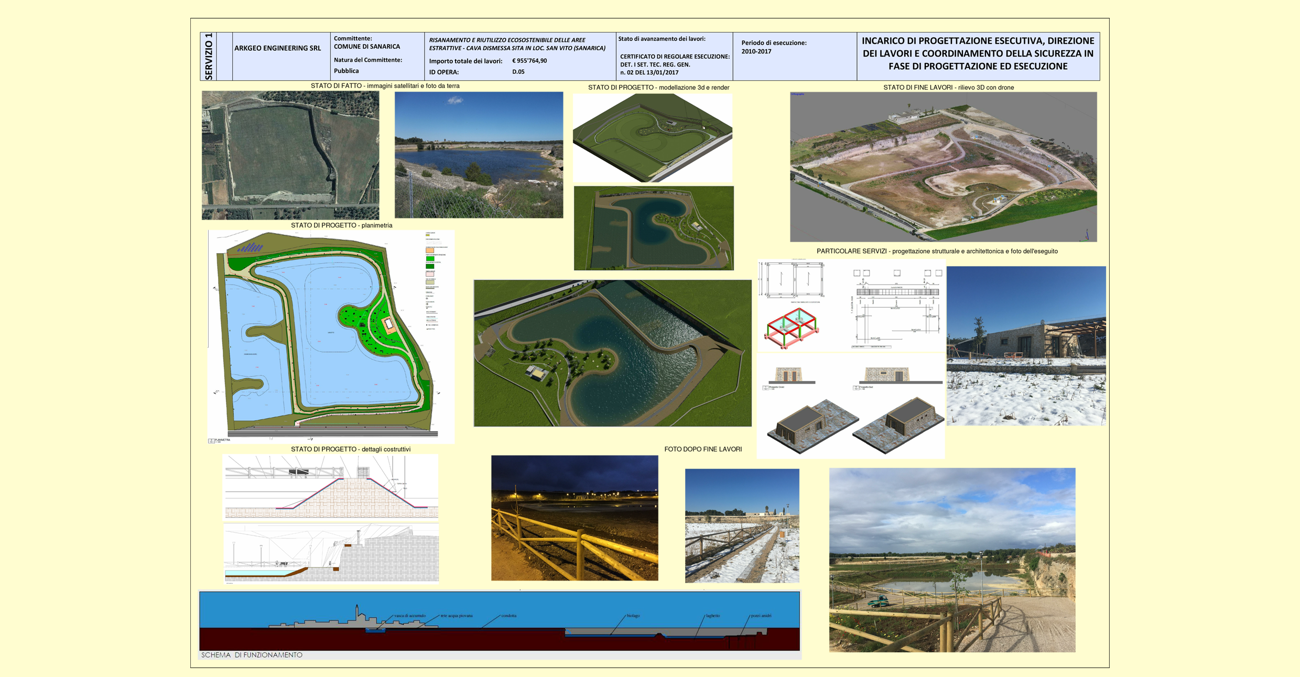
Task: Click the 'pozzi anidri' label in schema
Action: [761, 616]
